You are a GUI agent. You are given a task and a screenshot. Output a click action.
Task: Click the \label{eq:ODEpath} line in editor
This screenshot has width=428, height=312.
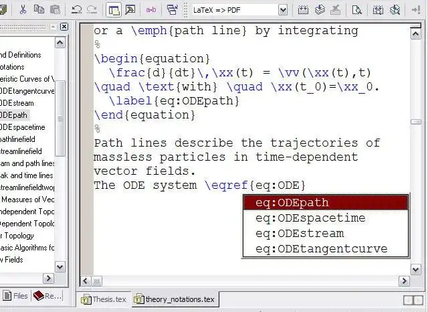[x=174, y=101]
